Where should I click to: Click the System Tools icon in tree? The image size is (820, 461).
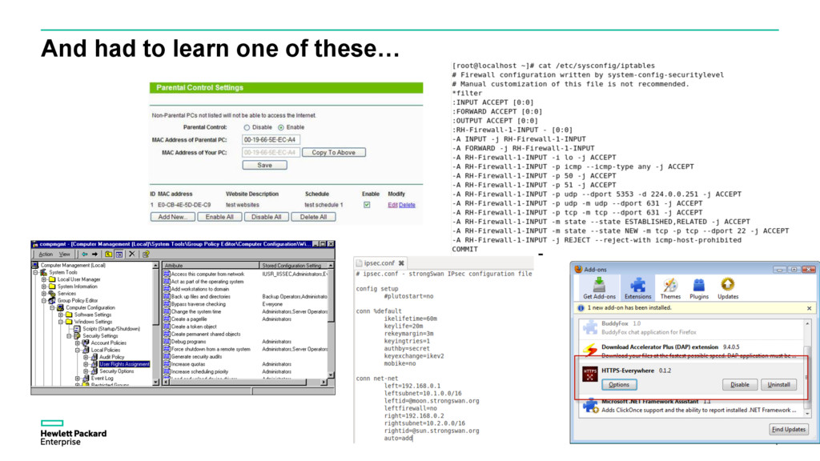pos(43,272)
